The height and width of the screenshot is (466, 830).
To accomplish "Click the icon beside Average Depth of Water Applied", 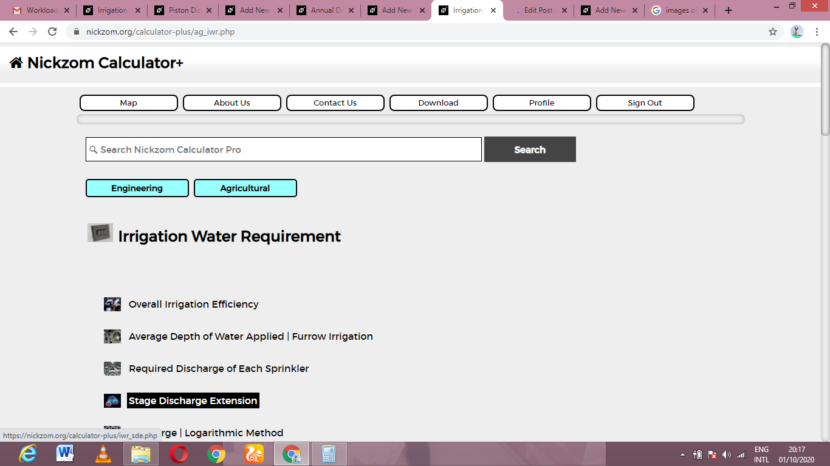I will tap(112, 337).
